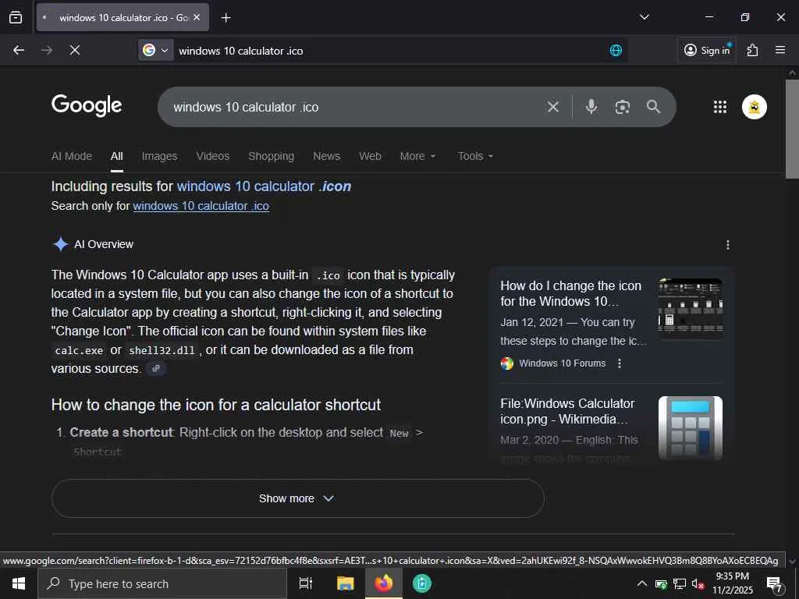Open Task View on the taskbar

point(306,583)
